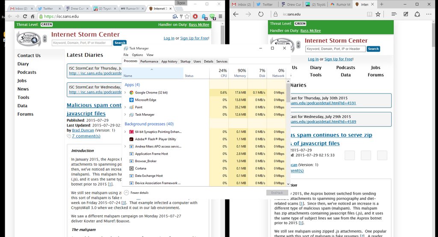438x237 pixels.
Task: Close the Twitter tab in Chrome
Action: [59, 9]
